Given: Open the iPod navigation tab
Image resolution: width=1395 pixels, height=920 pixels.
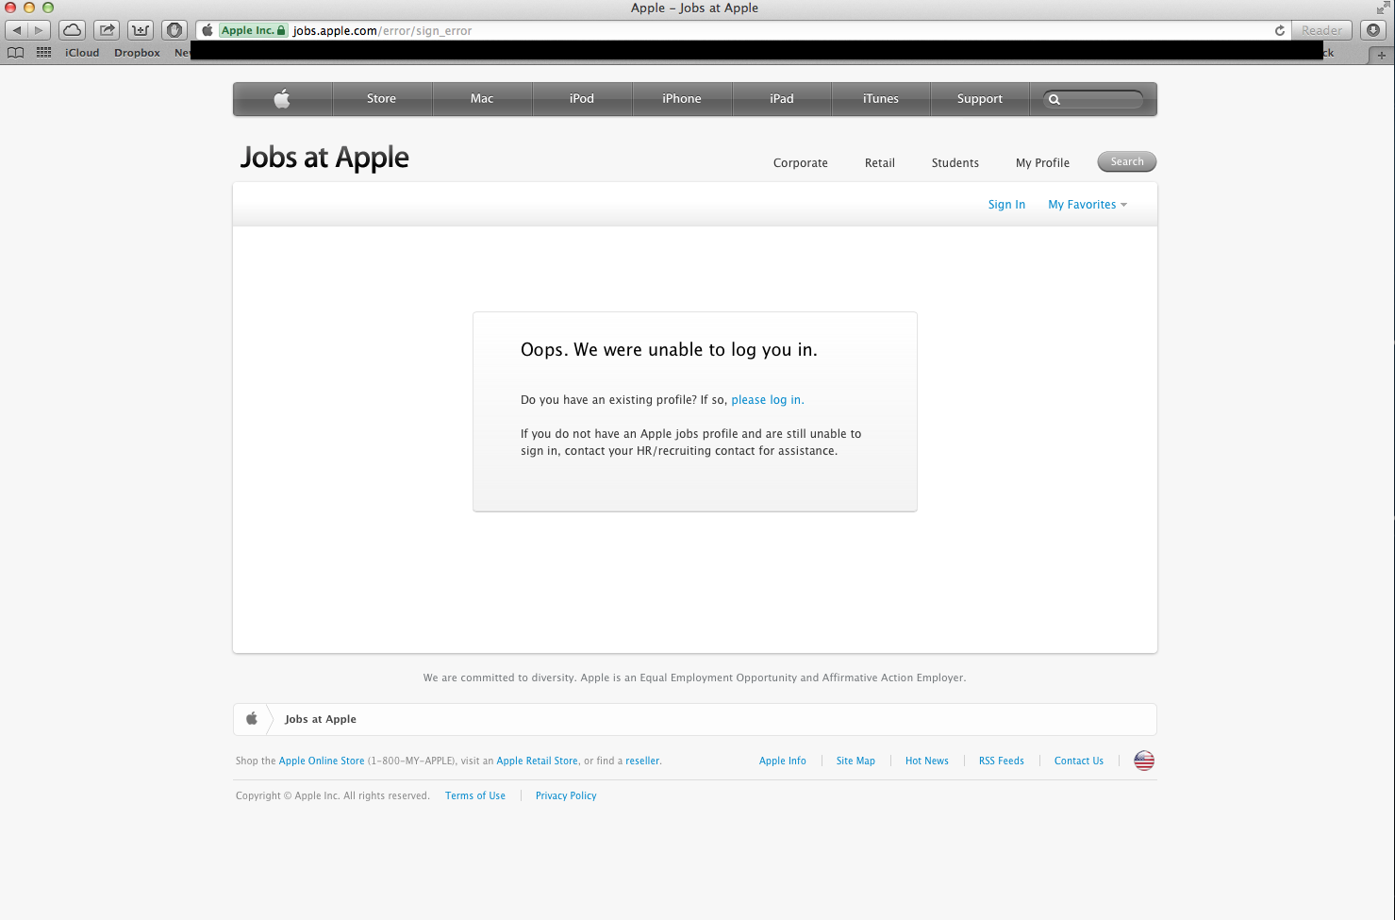Looking at the screenshot, I should (582, 98).
